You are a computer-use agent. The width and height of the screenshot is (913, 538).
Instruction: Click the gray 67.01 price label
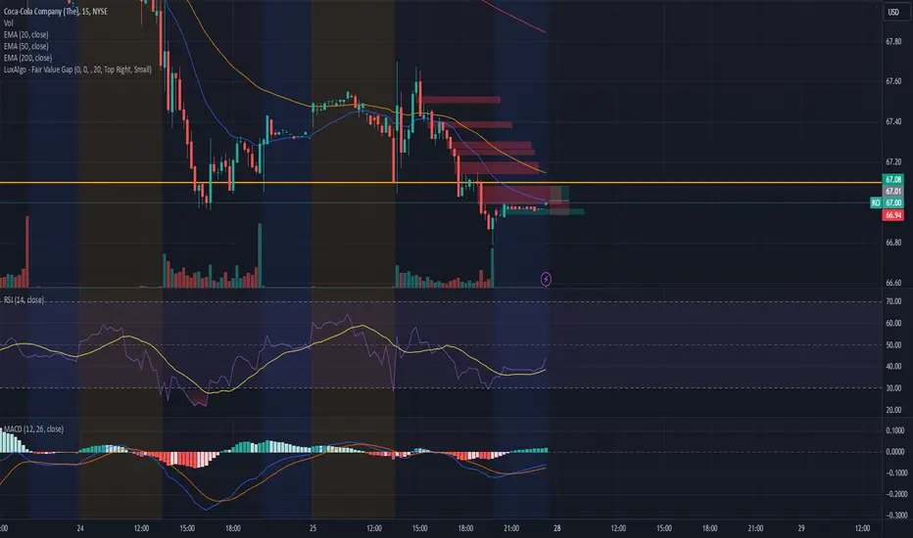(x=893, y=191)
